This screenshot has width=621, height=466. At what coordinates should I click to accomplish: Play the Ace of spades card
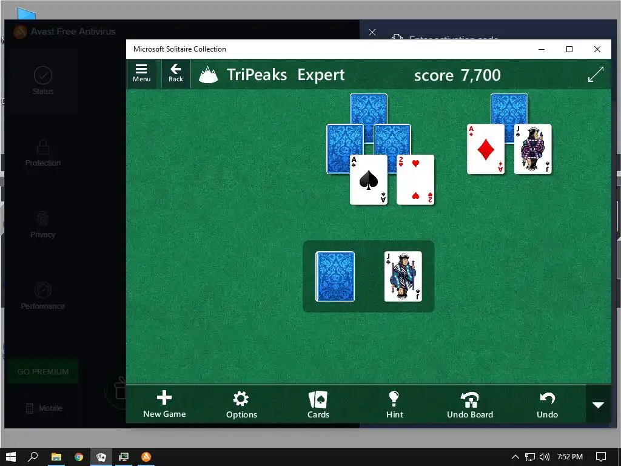pyautogui.click(x=368, y=180)
